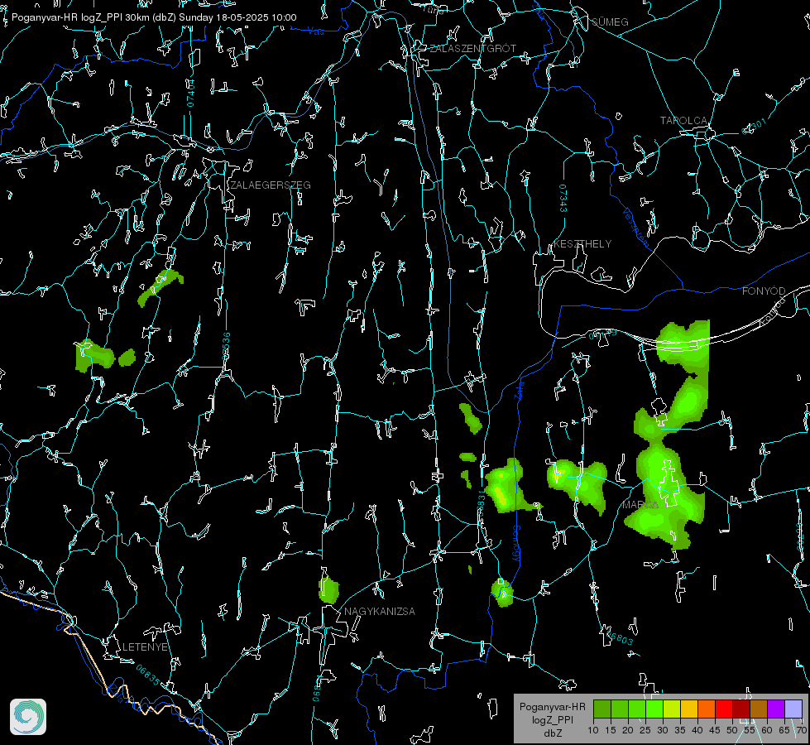Click the radar echo touching Nagykanizsa's outline

328,590
